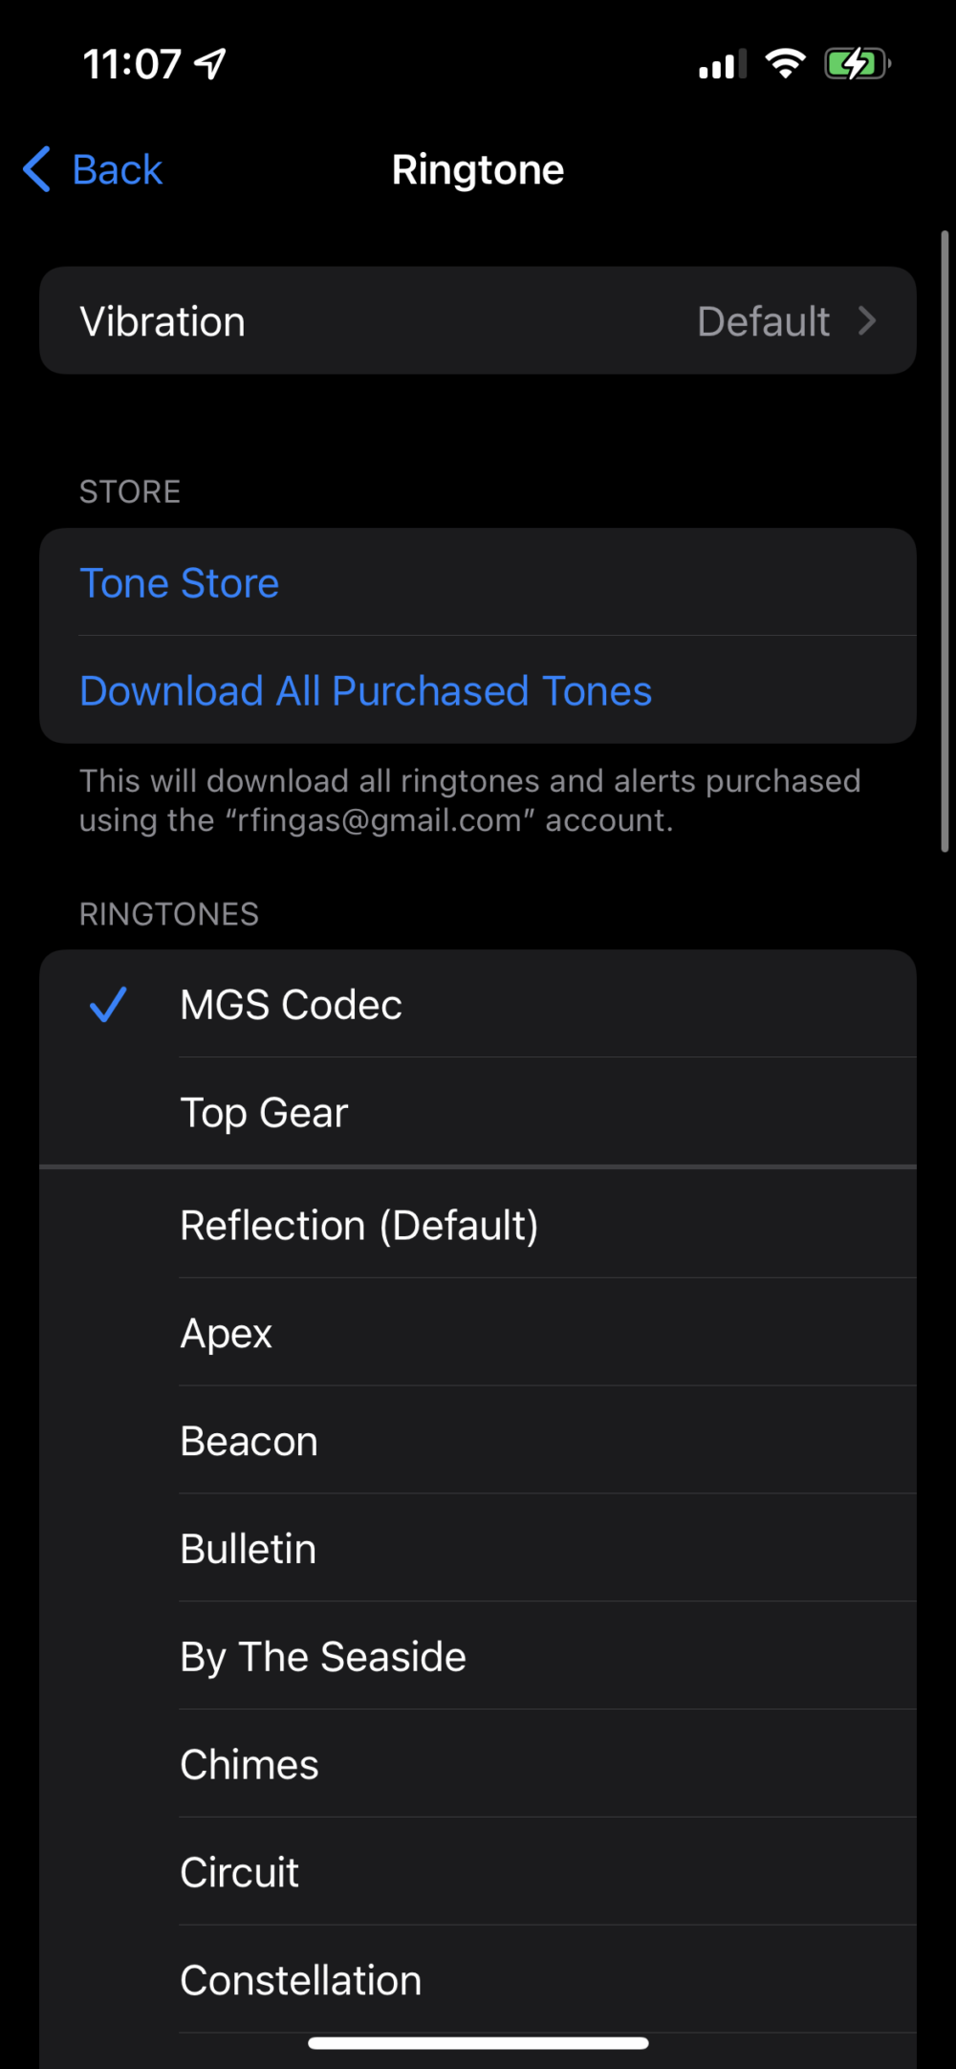The image size is (956, 2069).
Task: Tap the blue checkmark next to MGS Codec
Action: [108, 1005]
